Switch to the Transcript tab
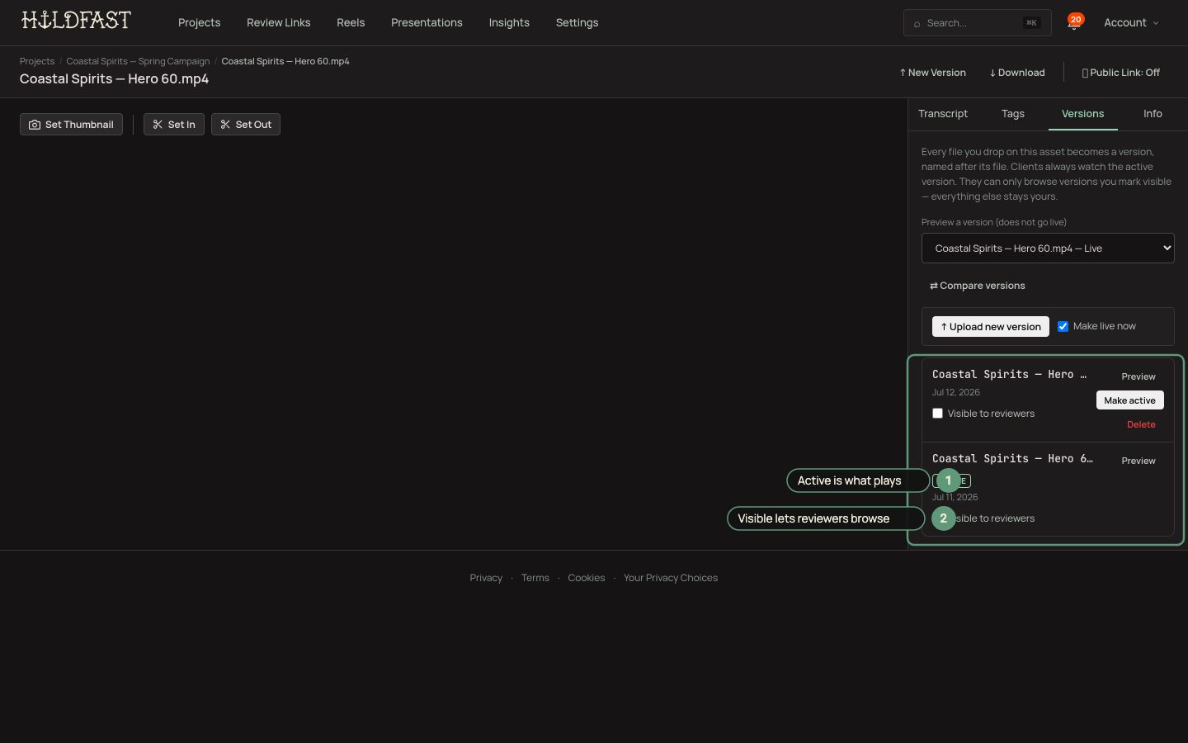Viewport: 1188px width, 743px height. click(943, 114)
